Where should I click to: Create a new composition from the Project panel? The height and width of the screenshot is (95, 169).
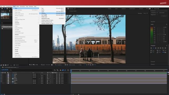[x=6, y=65]
